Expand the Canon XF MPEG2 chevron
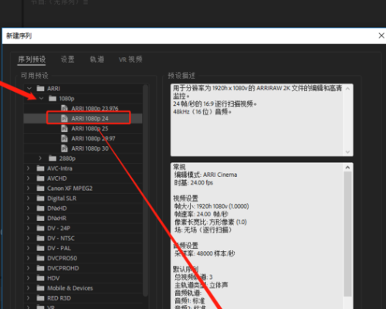This screenshot has width=386, height=309. 29,188
